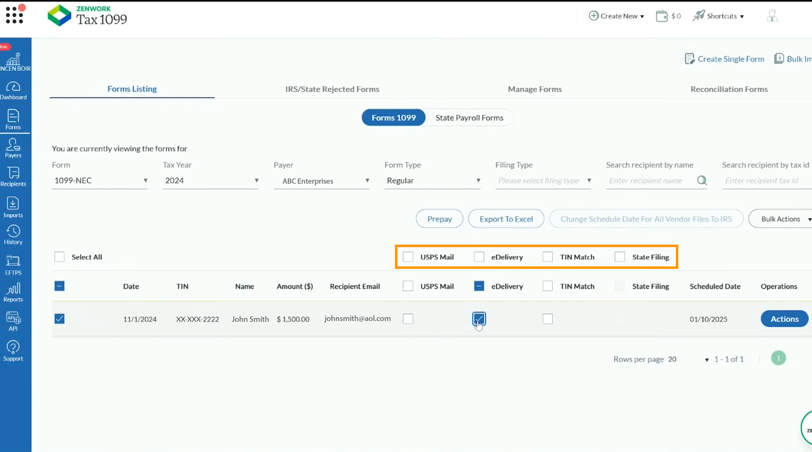Viewport: 812px width, 452px height.
Task: Select the Forms 1099 pill tab
Action: point(394,118)
